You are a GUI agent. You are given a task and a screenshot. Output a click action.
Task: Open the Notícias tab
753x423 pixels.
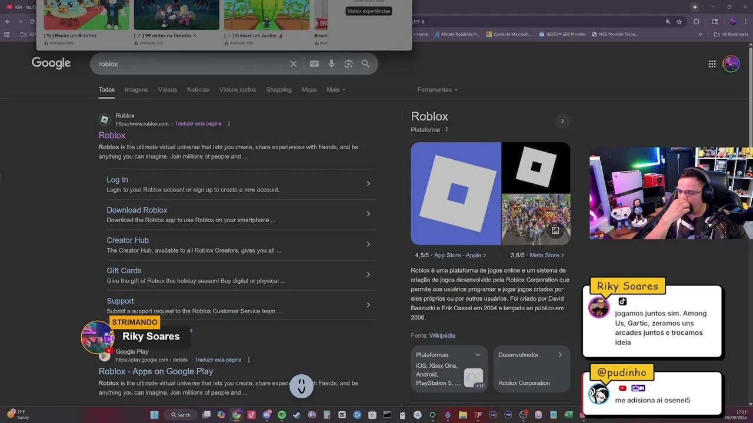click(x=198, y=90)
